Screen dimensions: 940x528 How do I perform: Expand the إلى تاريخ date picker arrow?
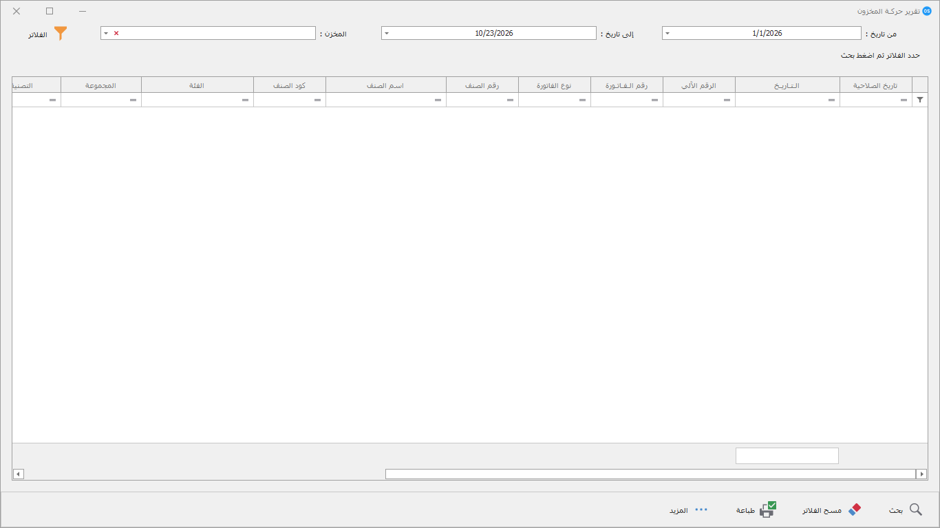[x=387, y=33]
